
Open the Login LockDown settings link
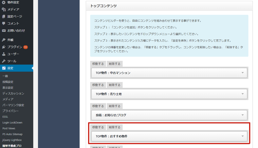point(12,123)
